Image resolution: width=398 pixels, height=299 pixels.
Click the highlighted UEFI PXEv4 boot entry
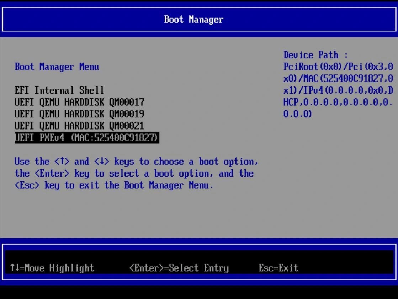click(x=87, y=138)
